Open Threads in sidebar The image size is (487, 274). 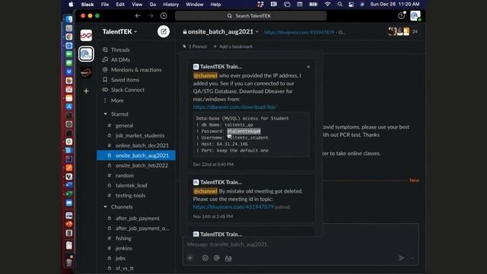[120, 49]
